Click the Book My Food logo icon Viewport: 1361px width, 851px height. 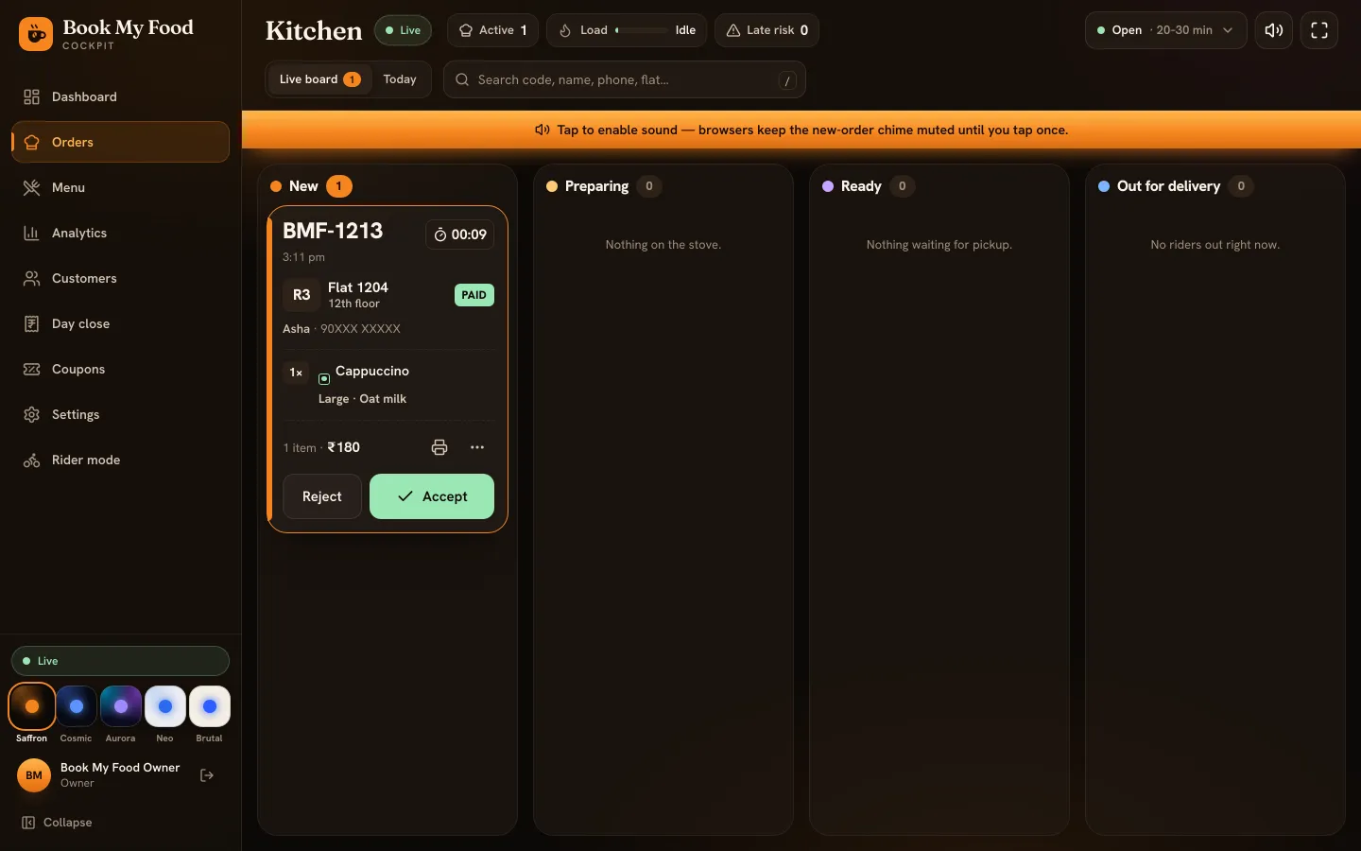pos(36,35)
